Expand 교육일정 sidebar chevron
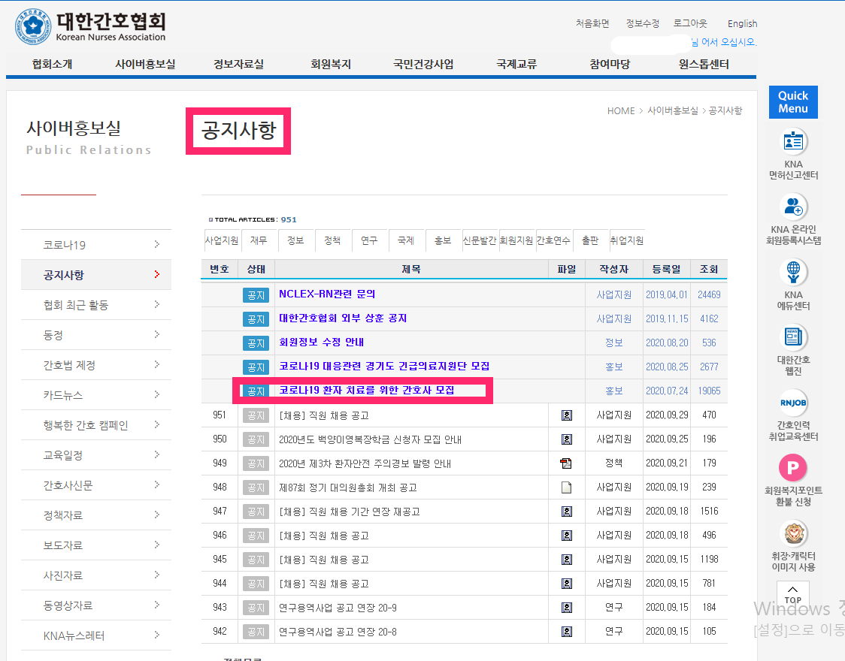The height and width of the screenshot is (661, 845). (157, 455)
